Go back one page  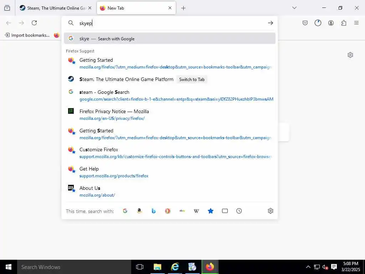coord(9,23)
